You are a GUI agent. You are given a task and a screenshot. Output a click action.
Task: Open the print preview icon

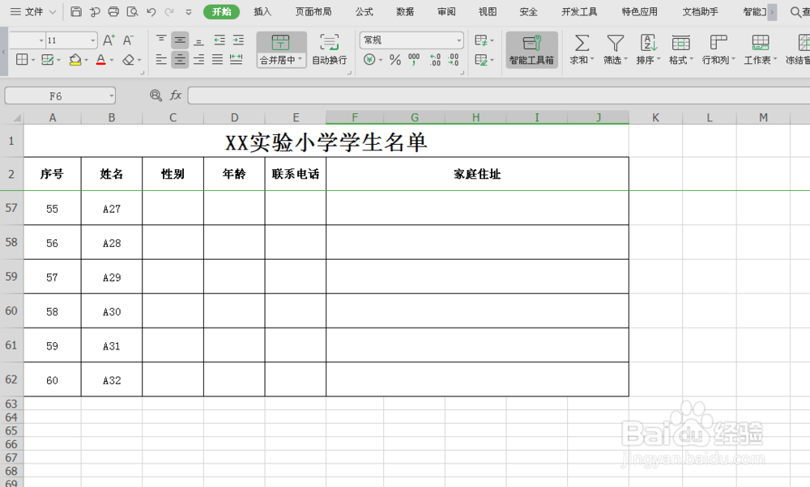click(x=131, y=11)
